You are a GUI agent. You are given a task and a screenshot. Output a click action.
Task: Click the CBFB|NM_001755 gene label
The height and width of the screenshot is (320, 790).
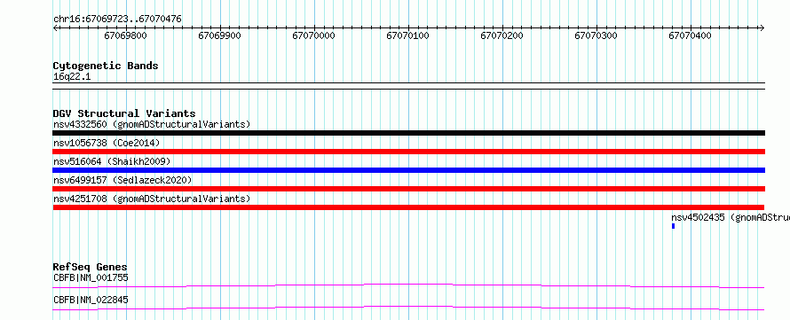[x=91, y=277]
